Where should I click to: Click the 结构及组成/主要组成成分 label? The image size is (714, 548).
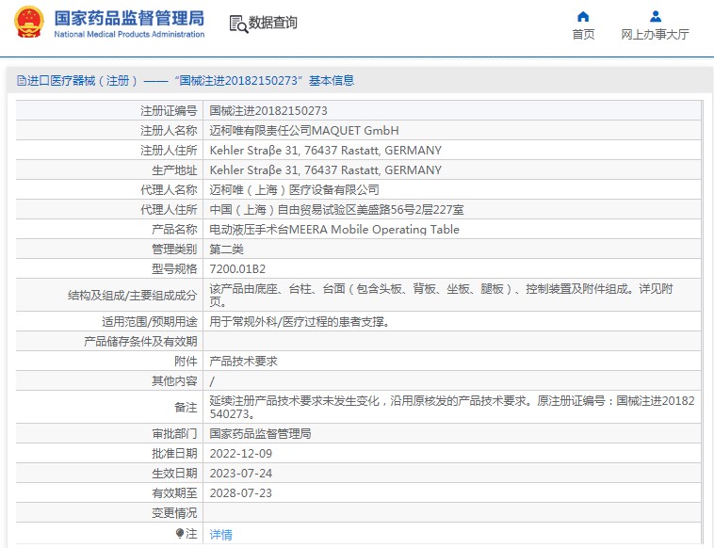(x=132, y=296)
